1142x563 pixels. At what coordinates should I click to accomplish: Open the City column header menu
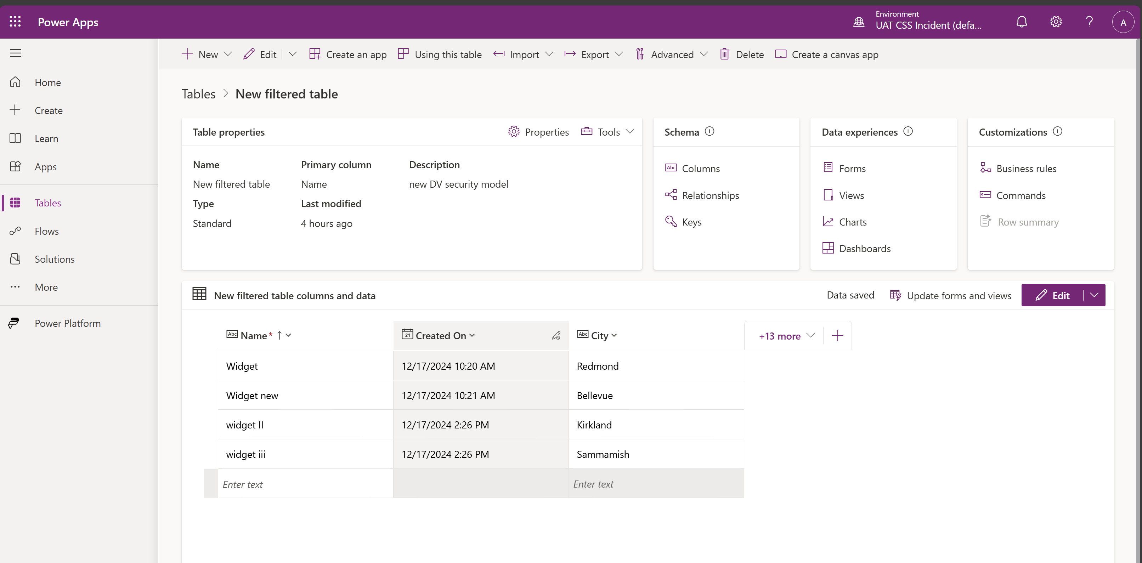click(x=614, y=336)
